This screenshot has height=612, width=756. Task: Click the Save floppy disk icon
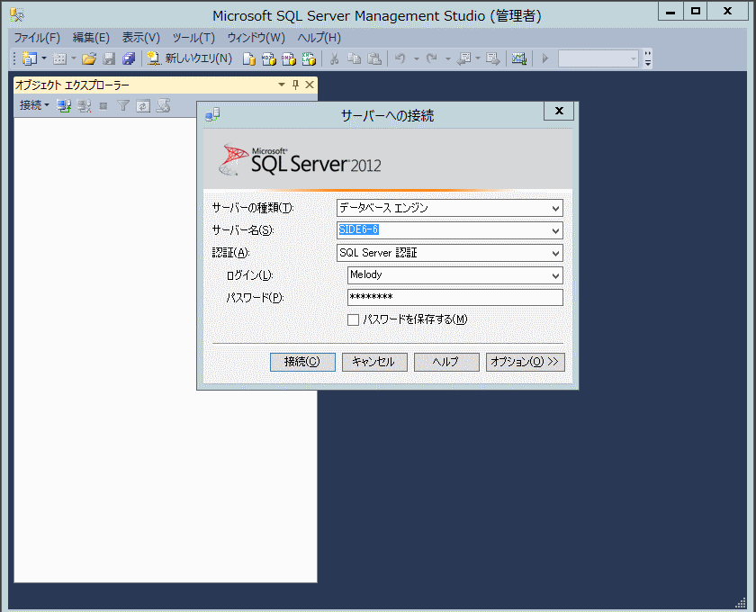(110, 58)
